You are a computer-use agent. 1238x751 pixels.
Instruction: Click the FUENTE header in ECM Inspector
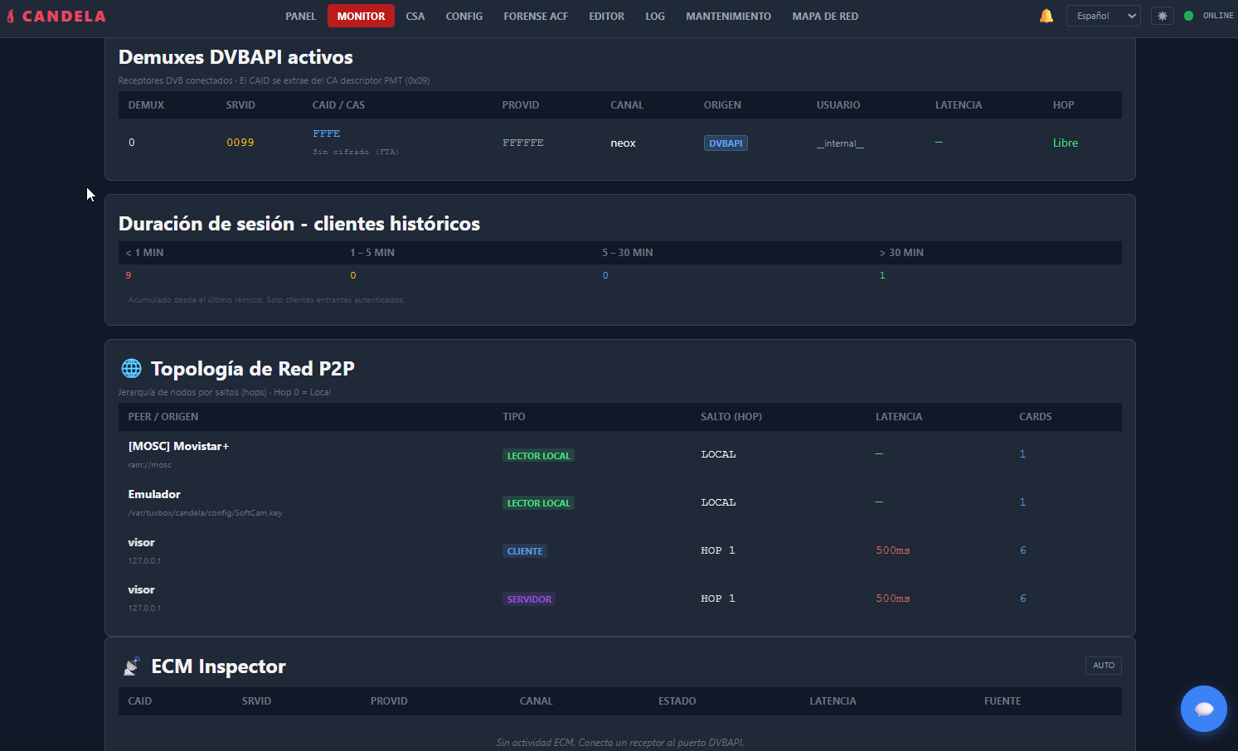(1003, 701)
